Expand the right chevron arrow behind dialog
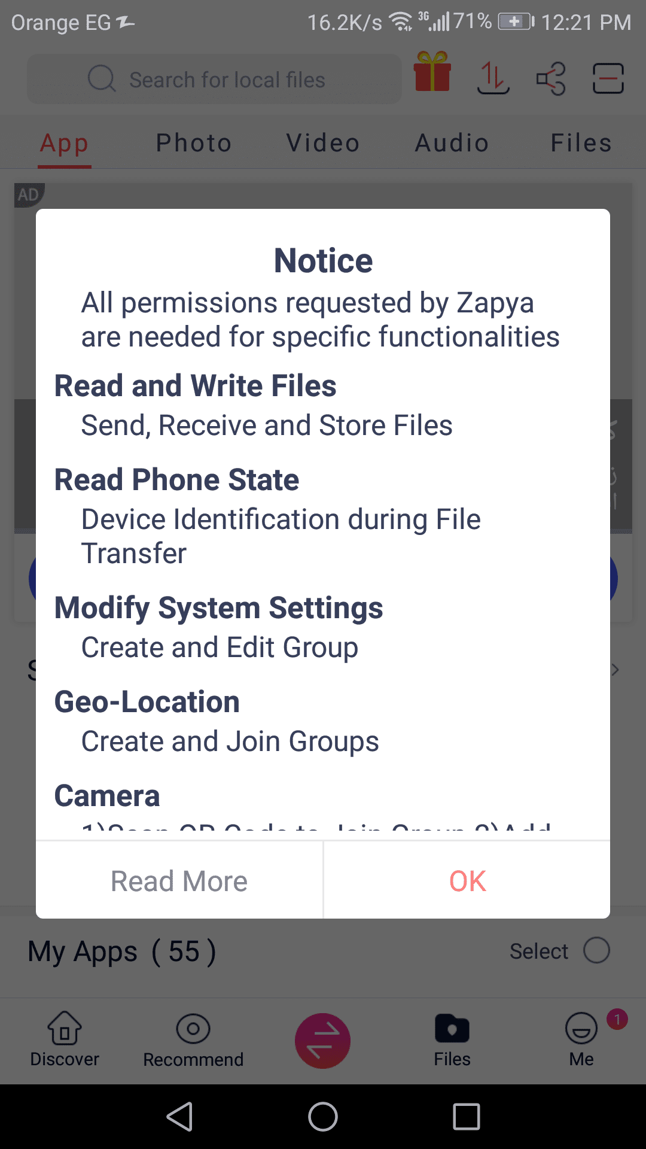 [615, 669]
